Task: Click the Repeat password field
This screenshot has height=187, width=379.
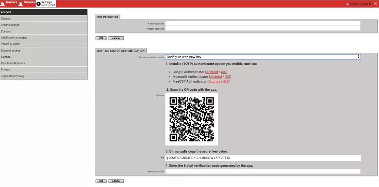Action: coord(263,29)
